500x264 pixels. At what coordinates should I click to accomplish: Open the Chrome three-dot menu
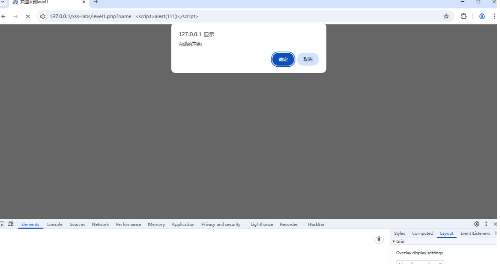point(494,16)
